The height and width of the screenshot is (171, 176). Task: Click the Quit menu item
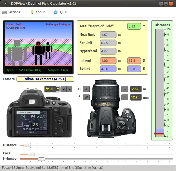click(x=60, y=12)
